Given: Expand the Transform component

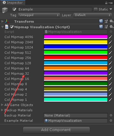Looking at the screenshot, I should coord(2,21).
